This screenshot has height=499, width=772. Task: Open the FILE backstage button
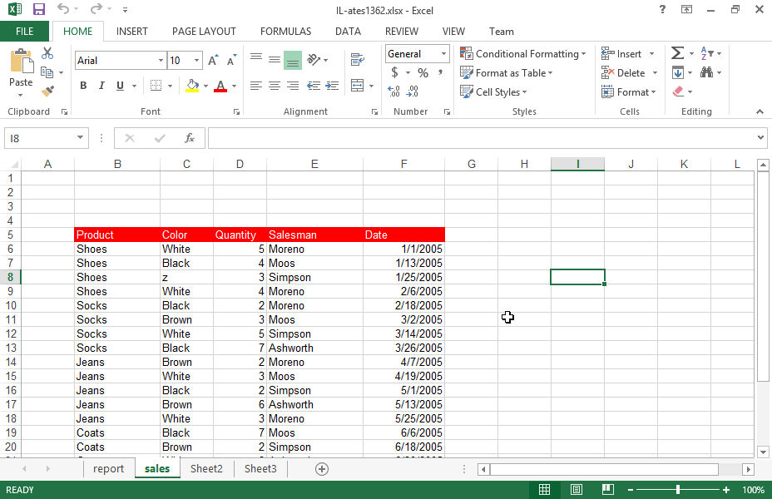[25, 32]
